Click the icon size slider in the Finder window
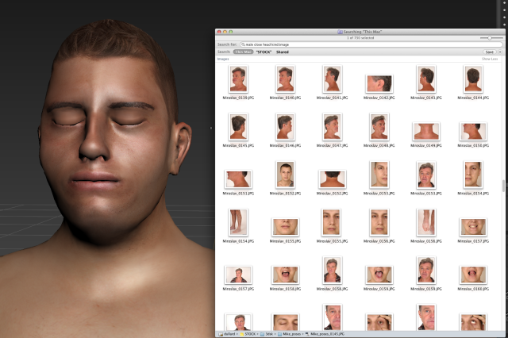Screen dimensions: 508x338 (x=491, y=38)
